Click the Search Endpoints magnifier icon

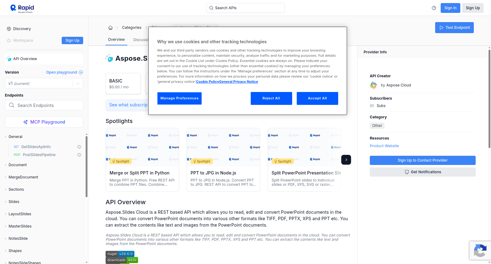tap(12, 105)
